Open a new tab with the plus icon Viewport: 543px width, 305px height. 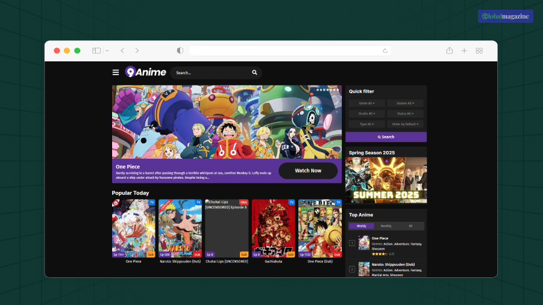[464, 51]
